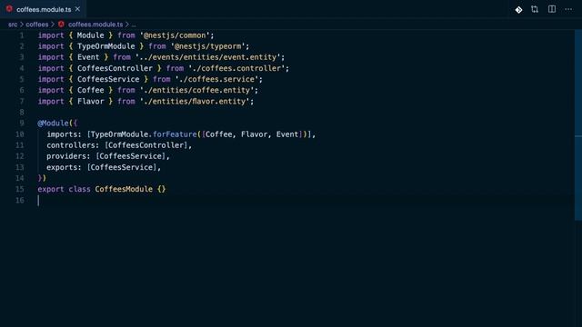Click forFeature method call
The image size is (582, 327).
175,134
